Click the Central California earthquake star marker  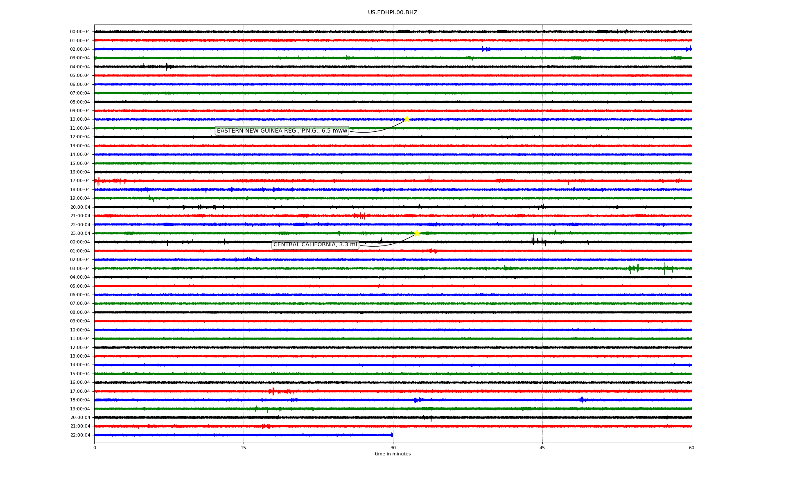click(417, 233)
